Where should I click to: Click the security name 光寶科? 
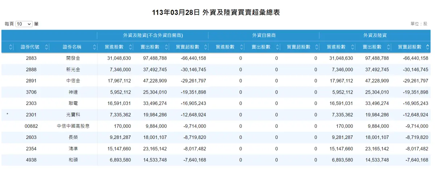73,115
